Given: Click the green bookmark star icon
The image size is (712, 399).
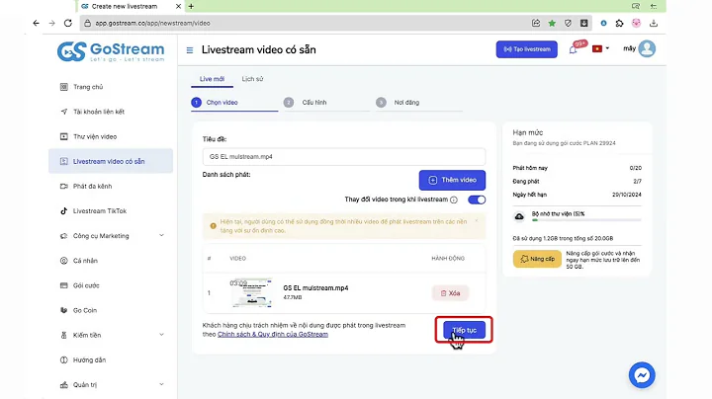Looking at the screenshot, I should [552, 23].
